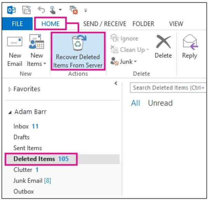208x200 pixels.
Task: Click the Send/Receive All Folders quick access icon
Action: click(x=27, y=10)
